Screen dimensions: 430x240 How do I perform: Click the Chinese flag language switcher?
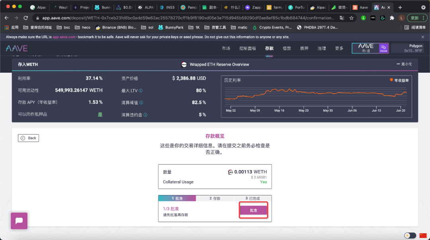pos(423,235)
